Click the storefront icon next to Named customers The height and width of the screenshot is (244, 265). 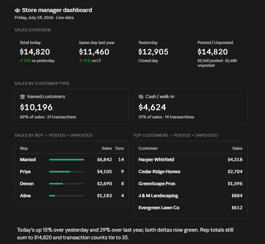(23, 97)
